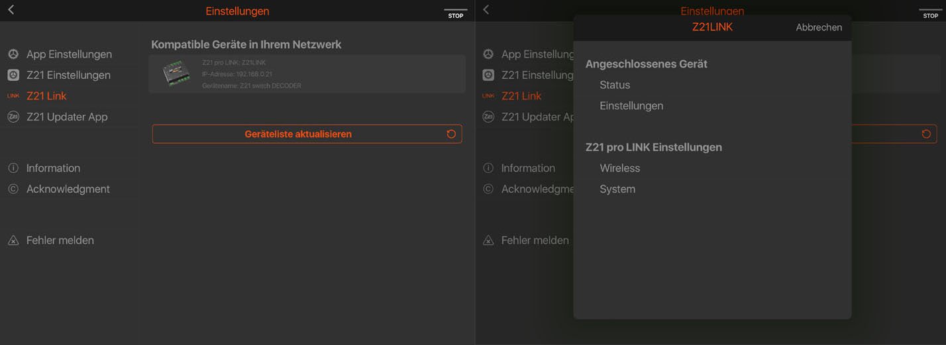946x345 pixels.
Task: Tap the STOP button on the left screen
Action: tap(456, 13)
